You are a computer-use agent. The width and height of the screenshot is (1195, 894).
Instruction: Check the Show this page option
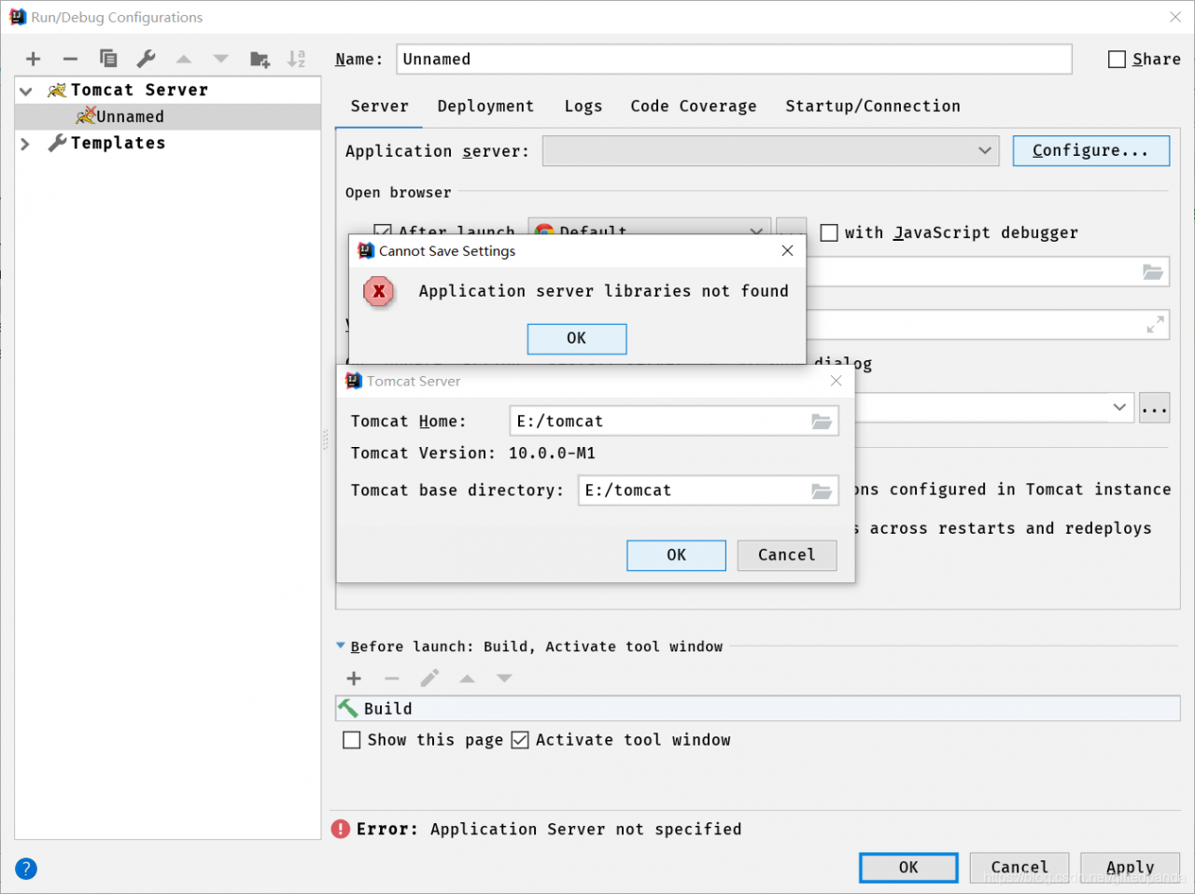(352, 740)
